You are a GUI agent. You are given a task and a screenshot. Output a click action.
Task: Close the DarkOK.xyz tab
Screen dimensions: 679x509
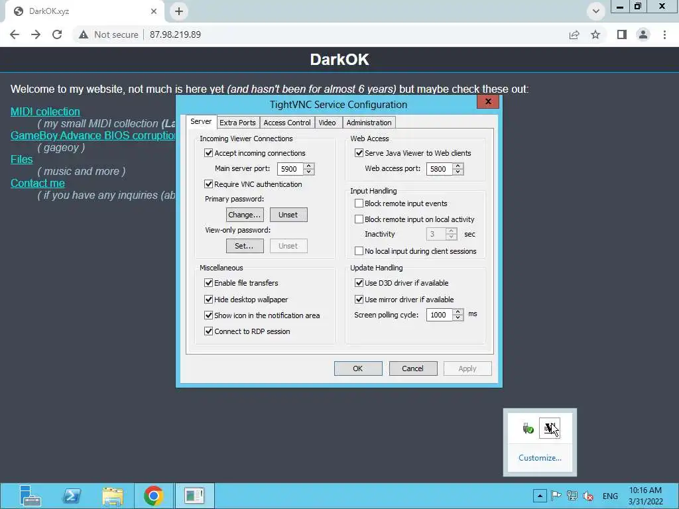154,11
